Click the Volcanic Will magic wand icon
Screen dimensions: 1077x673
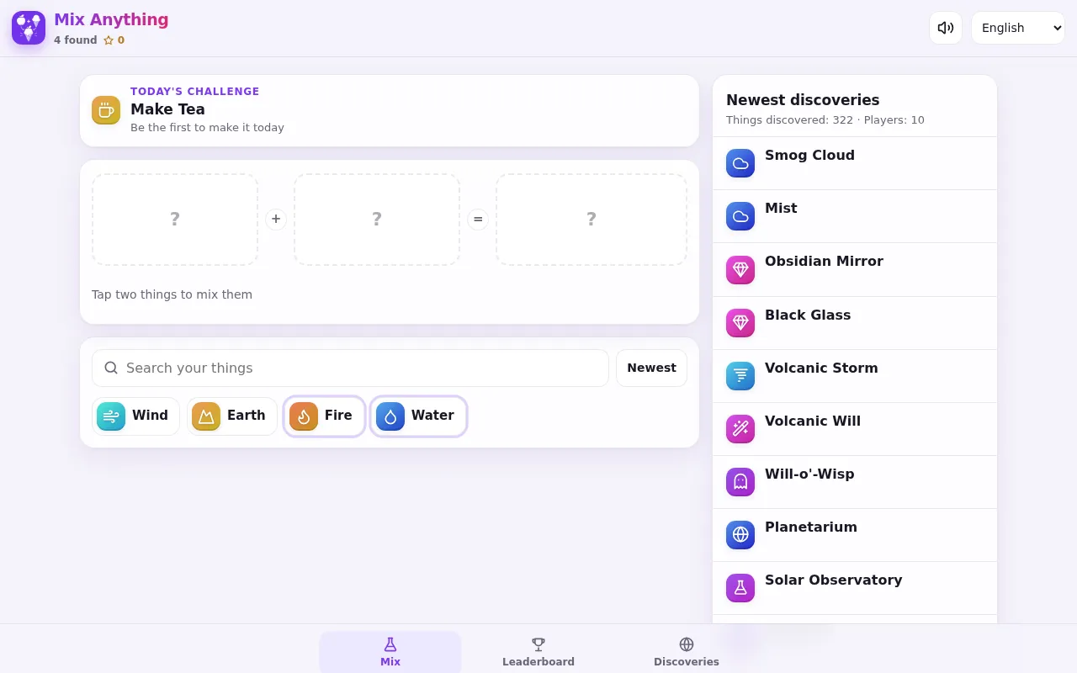740,428
